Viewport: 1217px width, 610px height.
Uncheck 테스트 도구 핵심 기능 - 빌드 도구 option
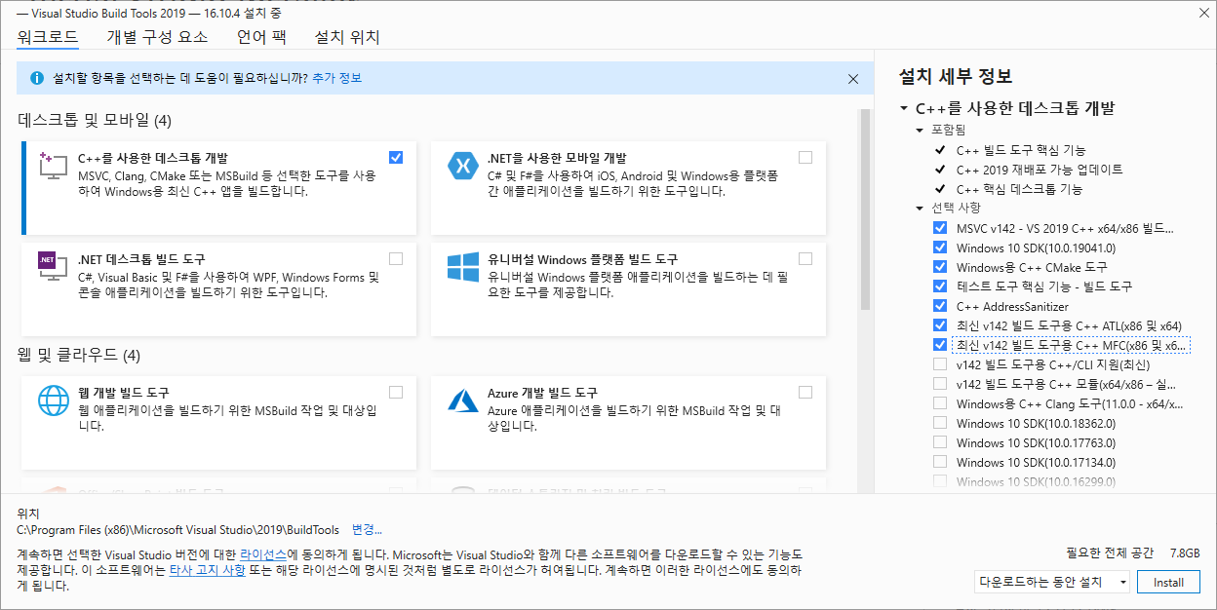pyautogui.click(x=940, y=286)
